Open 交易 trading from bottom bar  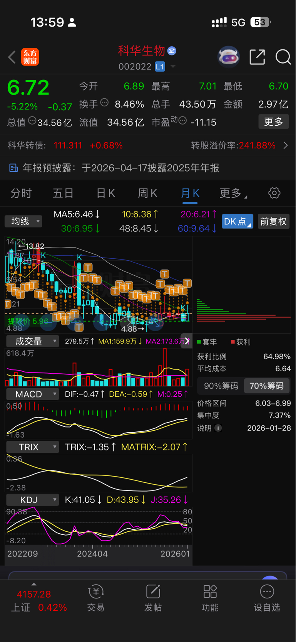96,598
